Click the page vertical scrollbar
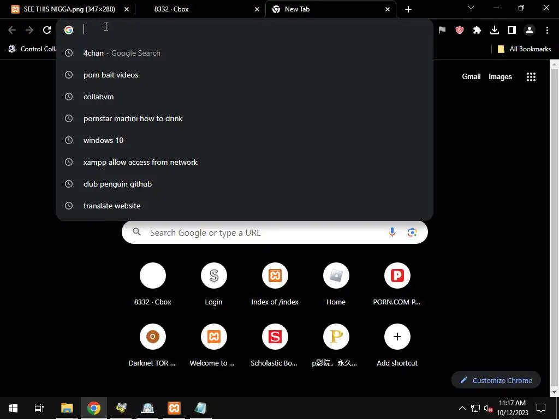The height and width of the screenshot is (419, 559). pos(555,228)
